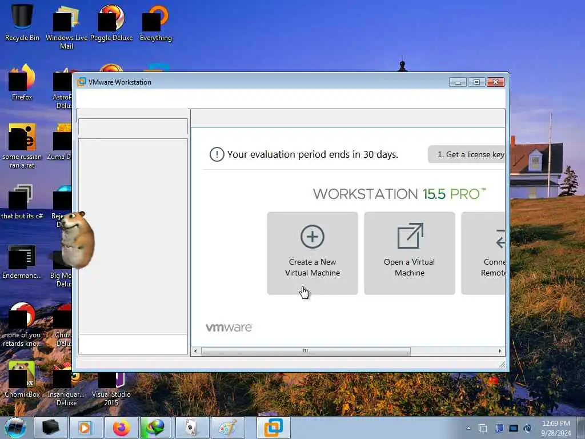This screenshot has width=585, height=439.
Task: Select the 'that but its c#' desktop icon
Action: click(22, 202)
